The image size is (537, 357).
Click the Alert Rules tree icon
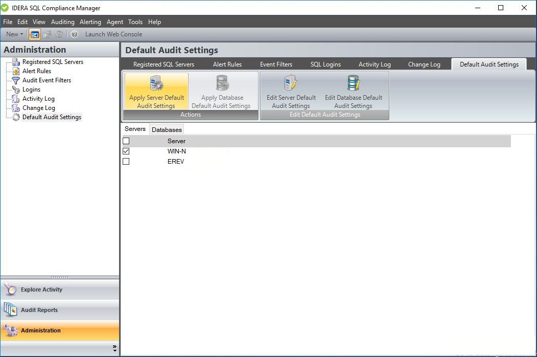(x=16, y=71)
